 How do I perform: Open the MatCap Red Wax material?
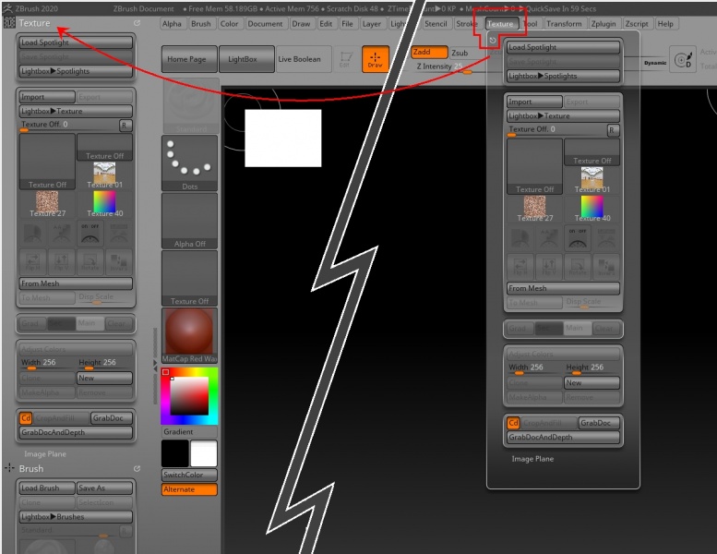[x=189, y=335]
